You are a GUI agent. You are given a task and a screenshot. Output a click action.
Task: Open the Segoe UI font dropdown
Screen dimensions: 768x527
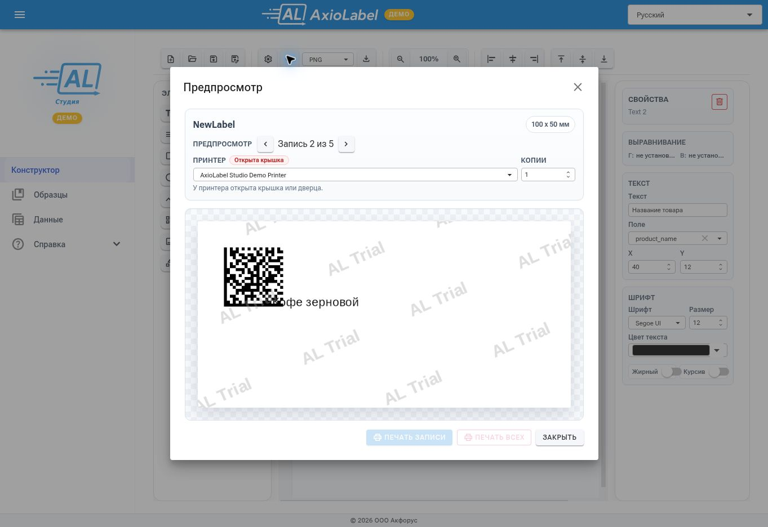(x=656, y=323)
